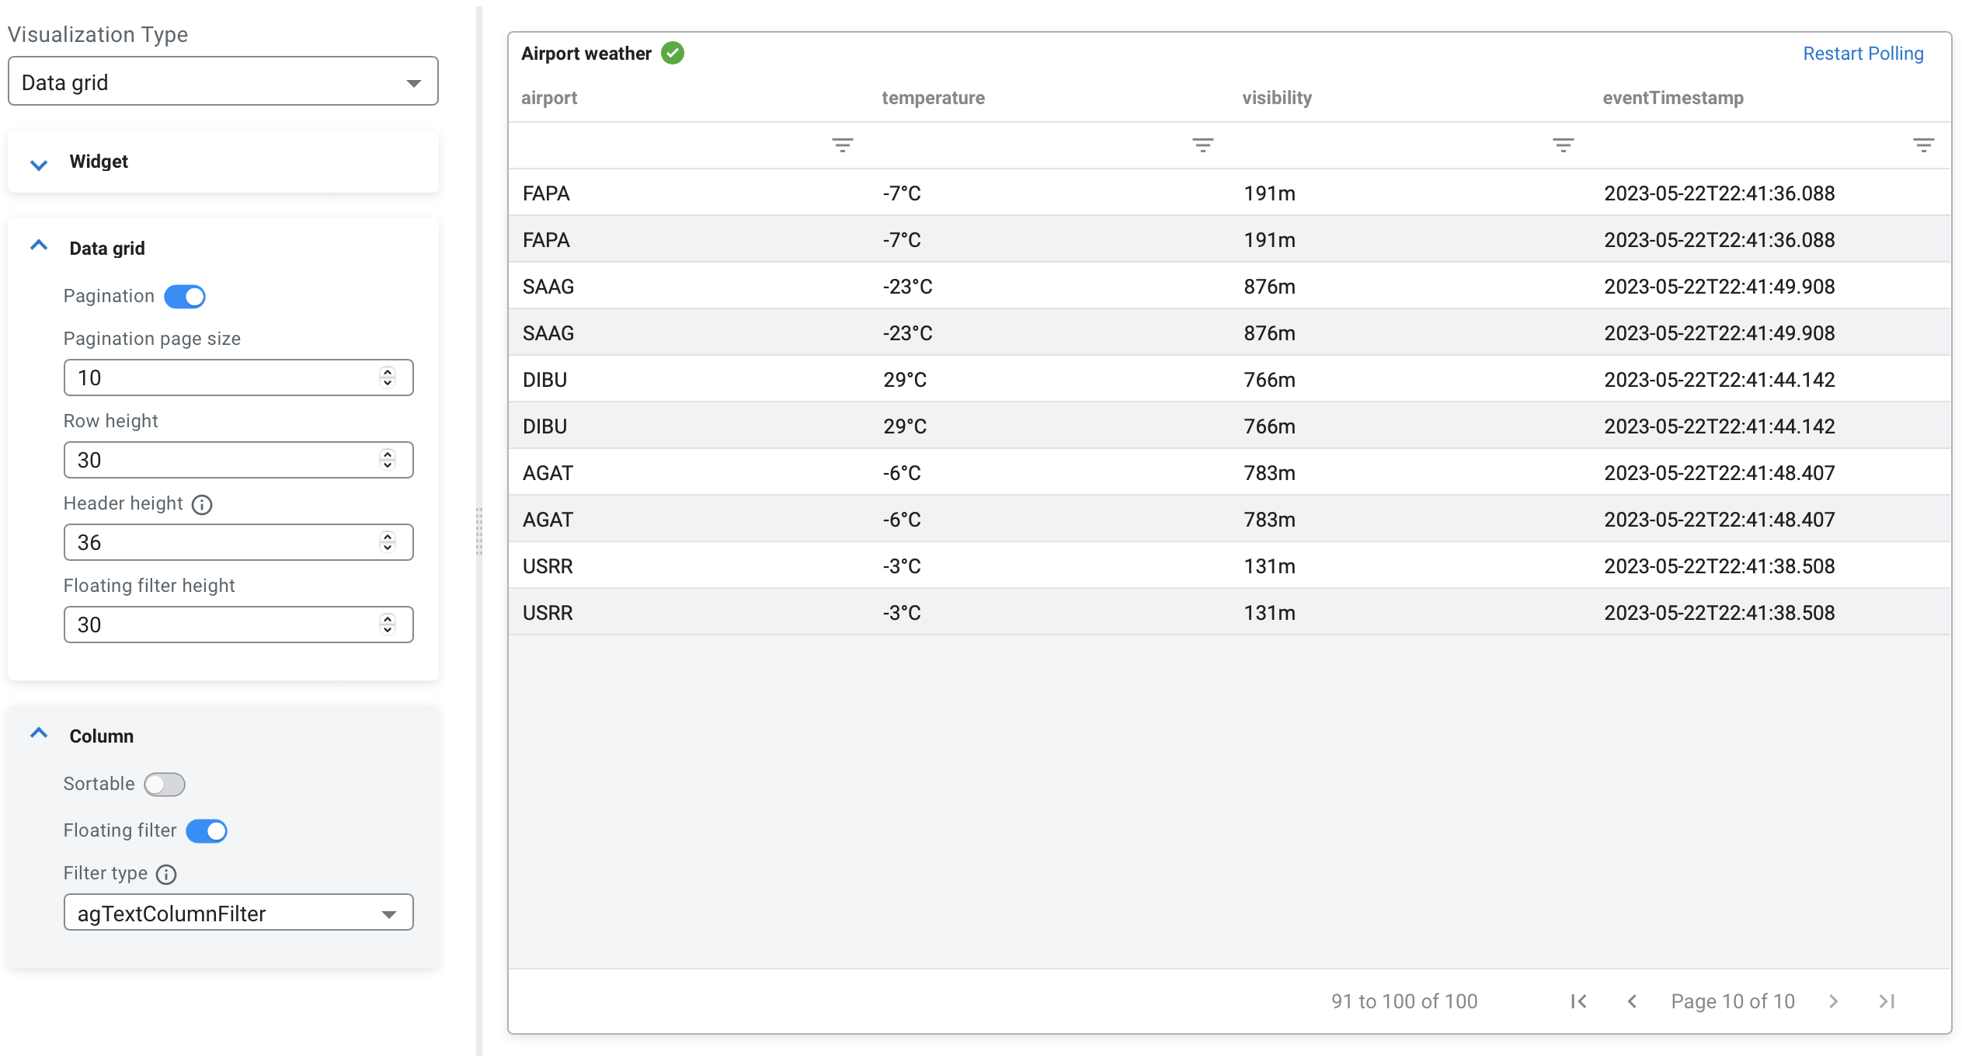Viewport: 1962px width, 1058px height.
Task: Open the airport column filter icon
Action: coord(842,145)
